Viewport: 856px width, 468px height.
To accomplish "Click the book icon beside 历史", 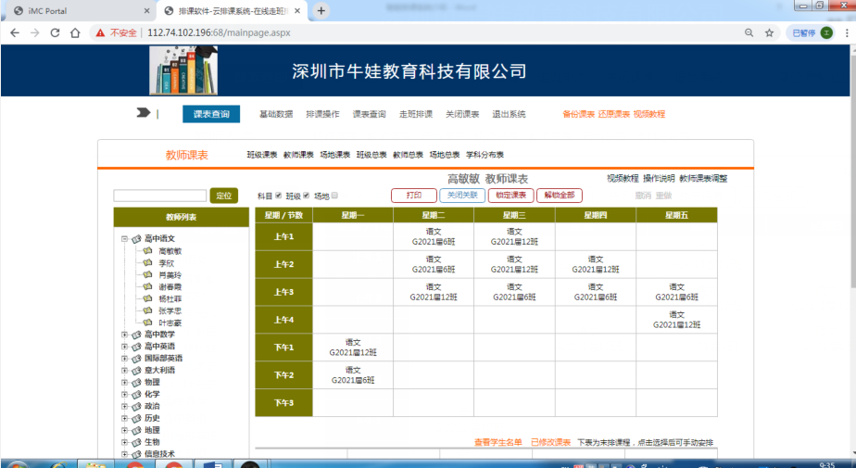I will [136, 418].
